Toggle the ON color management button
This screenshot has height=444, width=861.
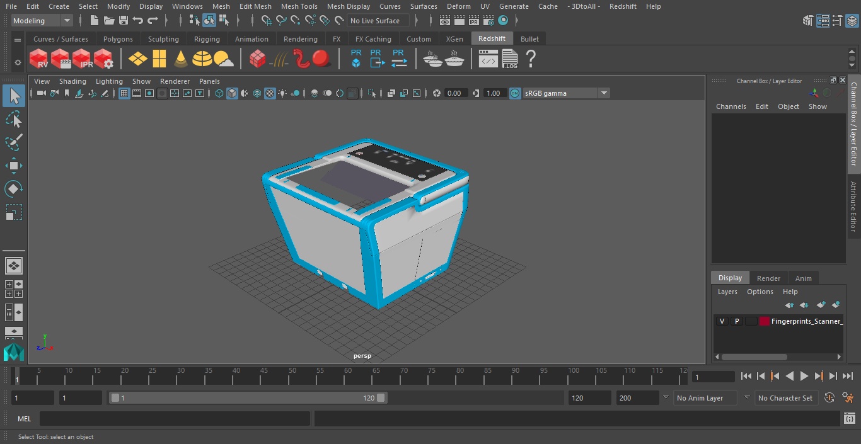coord(515,93)
